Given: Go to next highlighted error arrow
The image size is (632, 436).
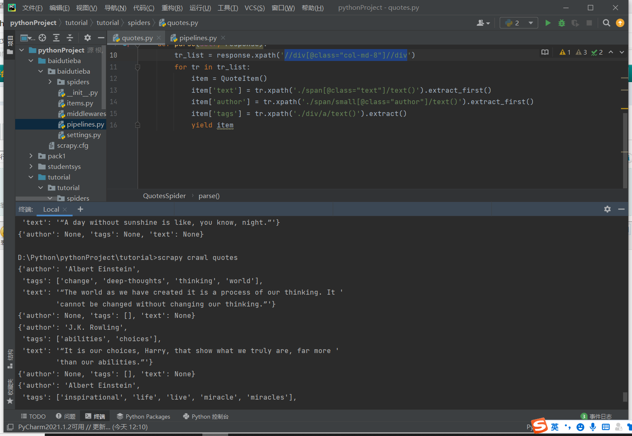Looking at the screenshot, I should [x=622, y=52].
